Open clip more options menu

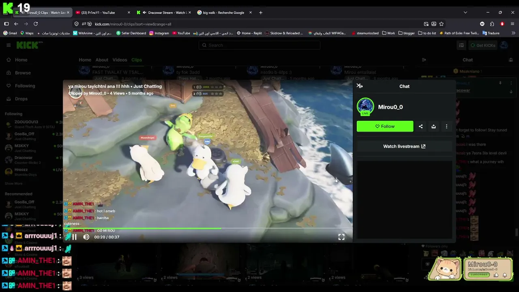click(446, 126)
